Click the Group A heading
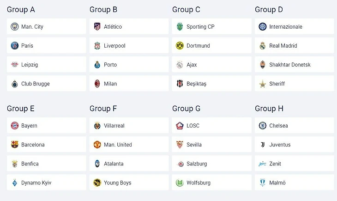Image resolution: width=337 pixels, height=201 pixels. [x=21, y=10]
